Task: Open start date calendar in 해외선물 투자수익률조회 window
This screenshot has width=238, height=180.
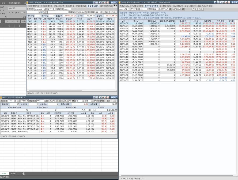Action: pyautogui.click(x=59, y=101)
